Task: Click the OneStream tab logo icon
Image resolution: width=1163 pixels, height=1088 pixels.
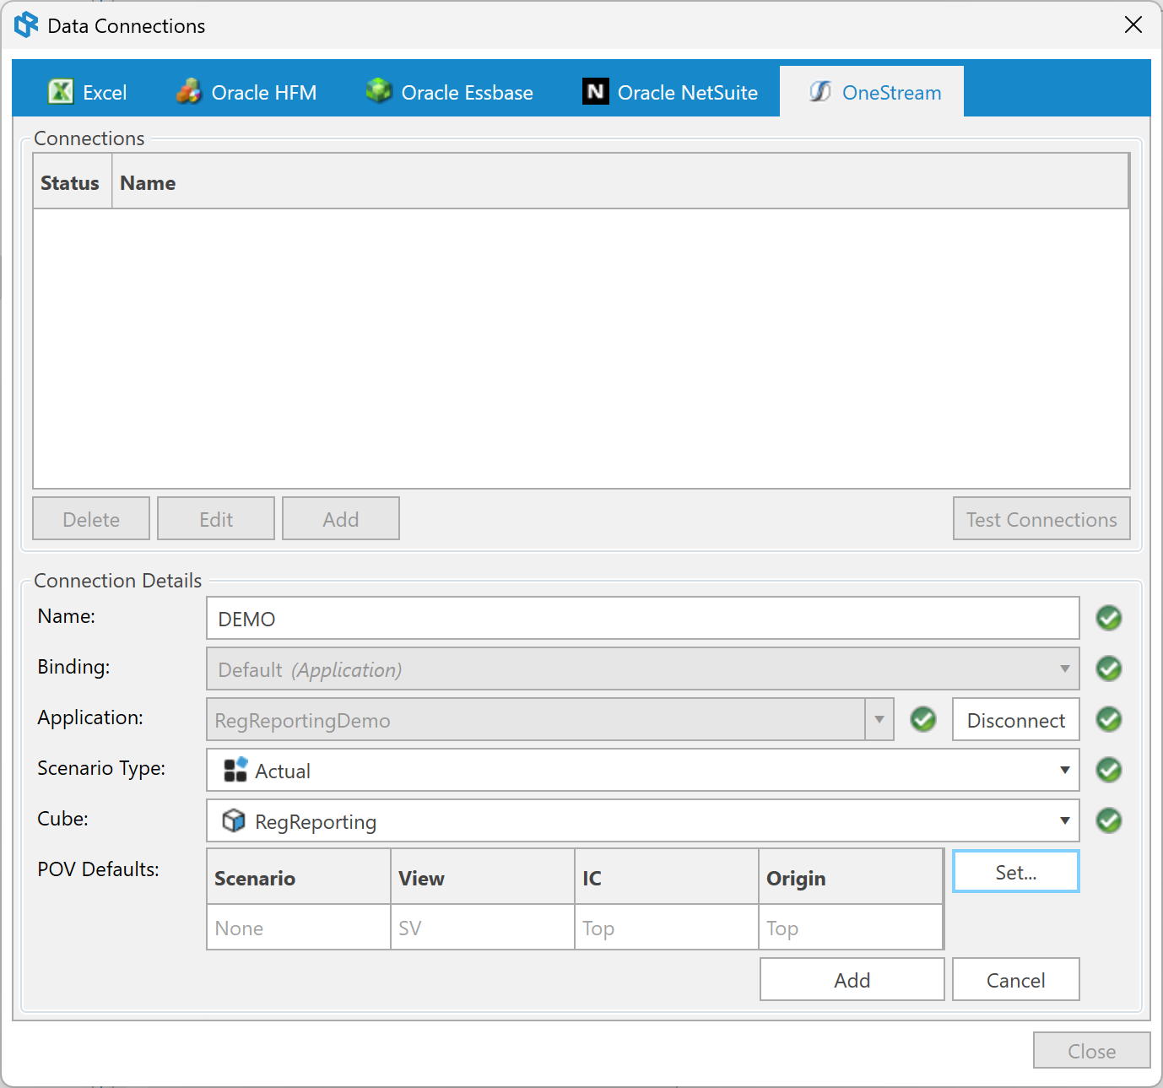Action: [820, 91]
